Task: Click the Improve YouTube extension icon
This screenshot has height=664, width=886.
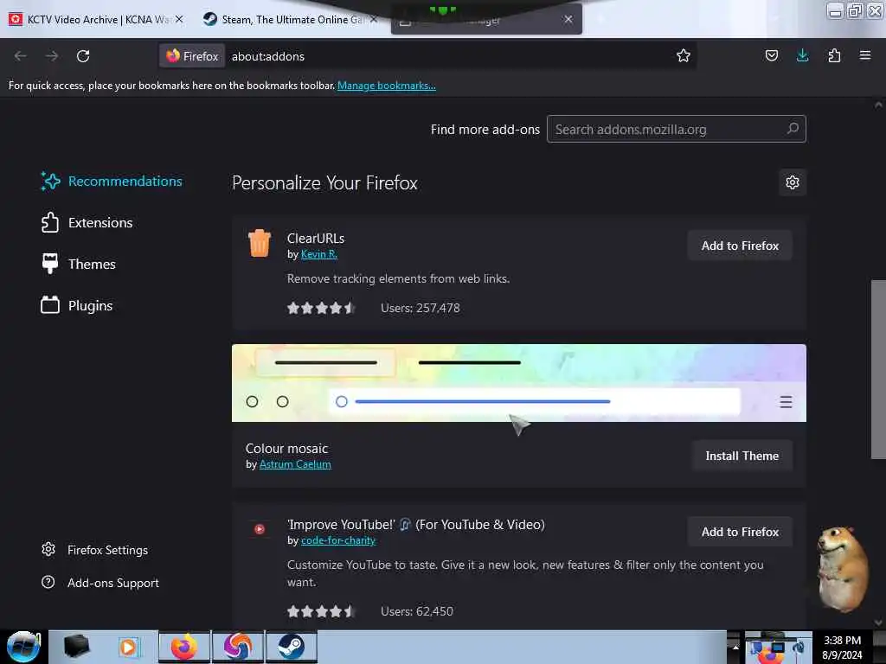Action: [260, 529]
